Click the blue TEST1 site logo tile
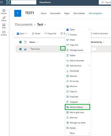Viewport: 111px width, 136px height. (18, 13)
